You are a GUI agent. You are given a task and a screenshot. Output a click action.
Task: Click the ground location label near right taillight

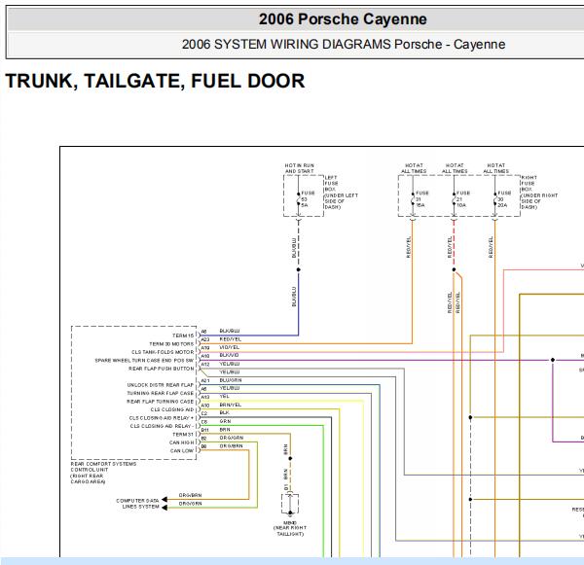click(290, 528)
